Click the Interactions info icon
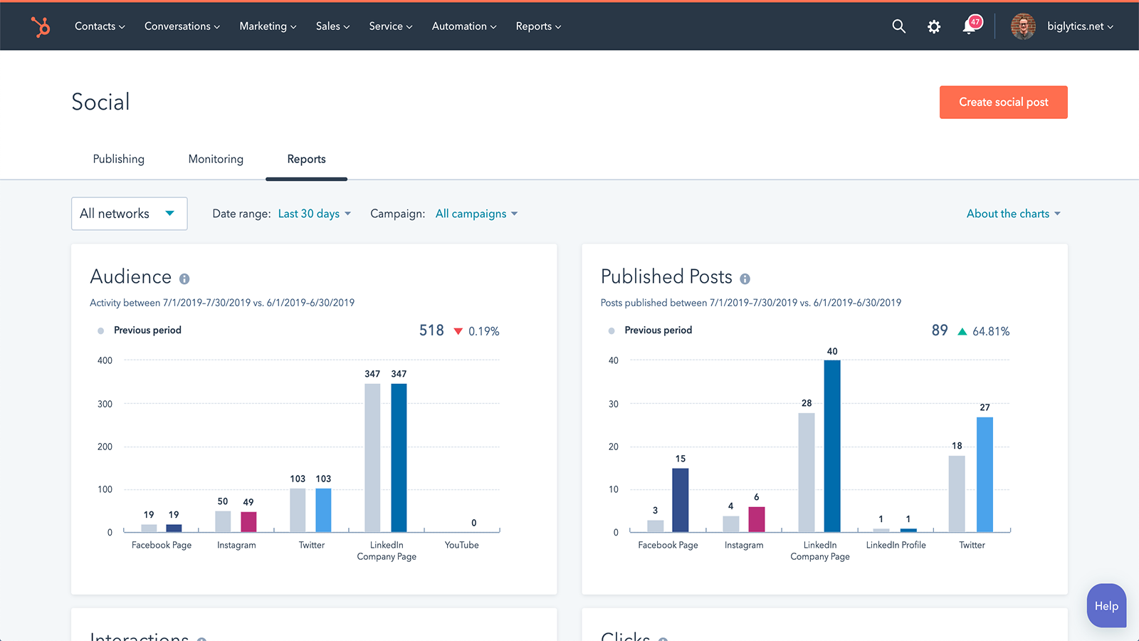The width and height of the screenshot is (1139, 641). (x=203, y=639)
